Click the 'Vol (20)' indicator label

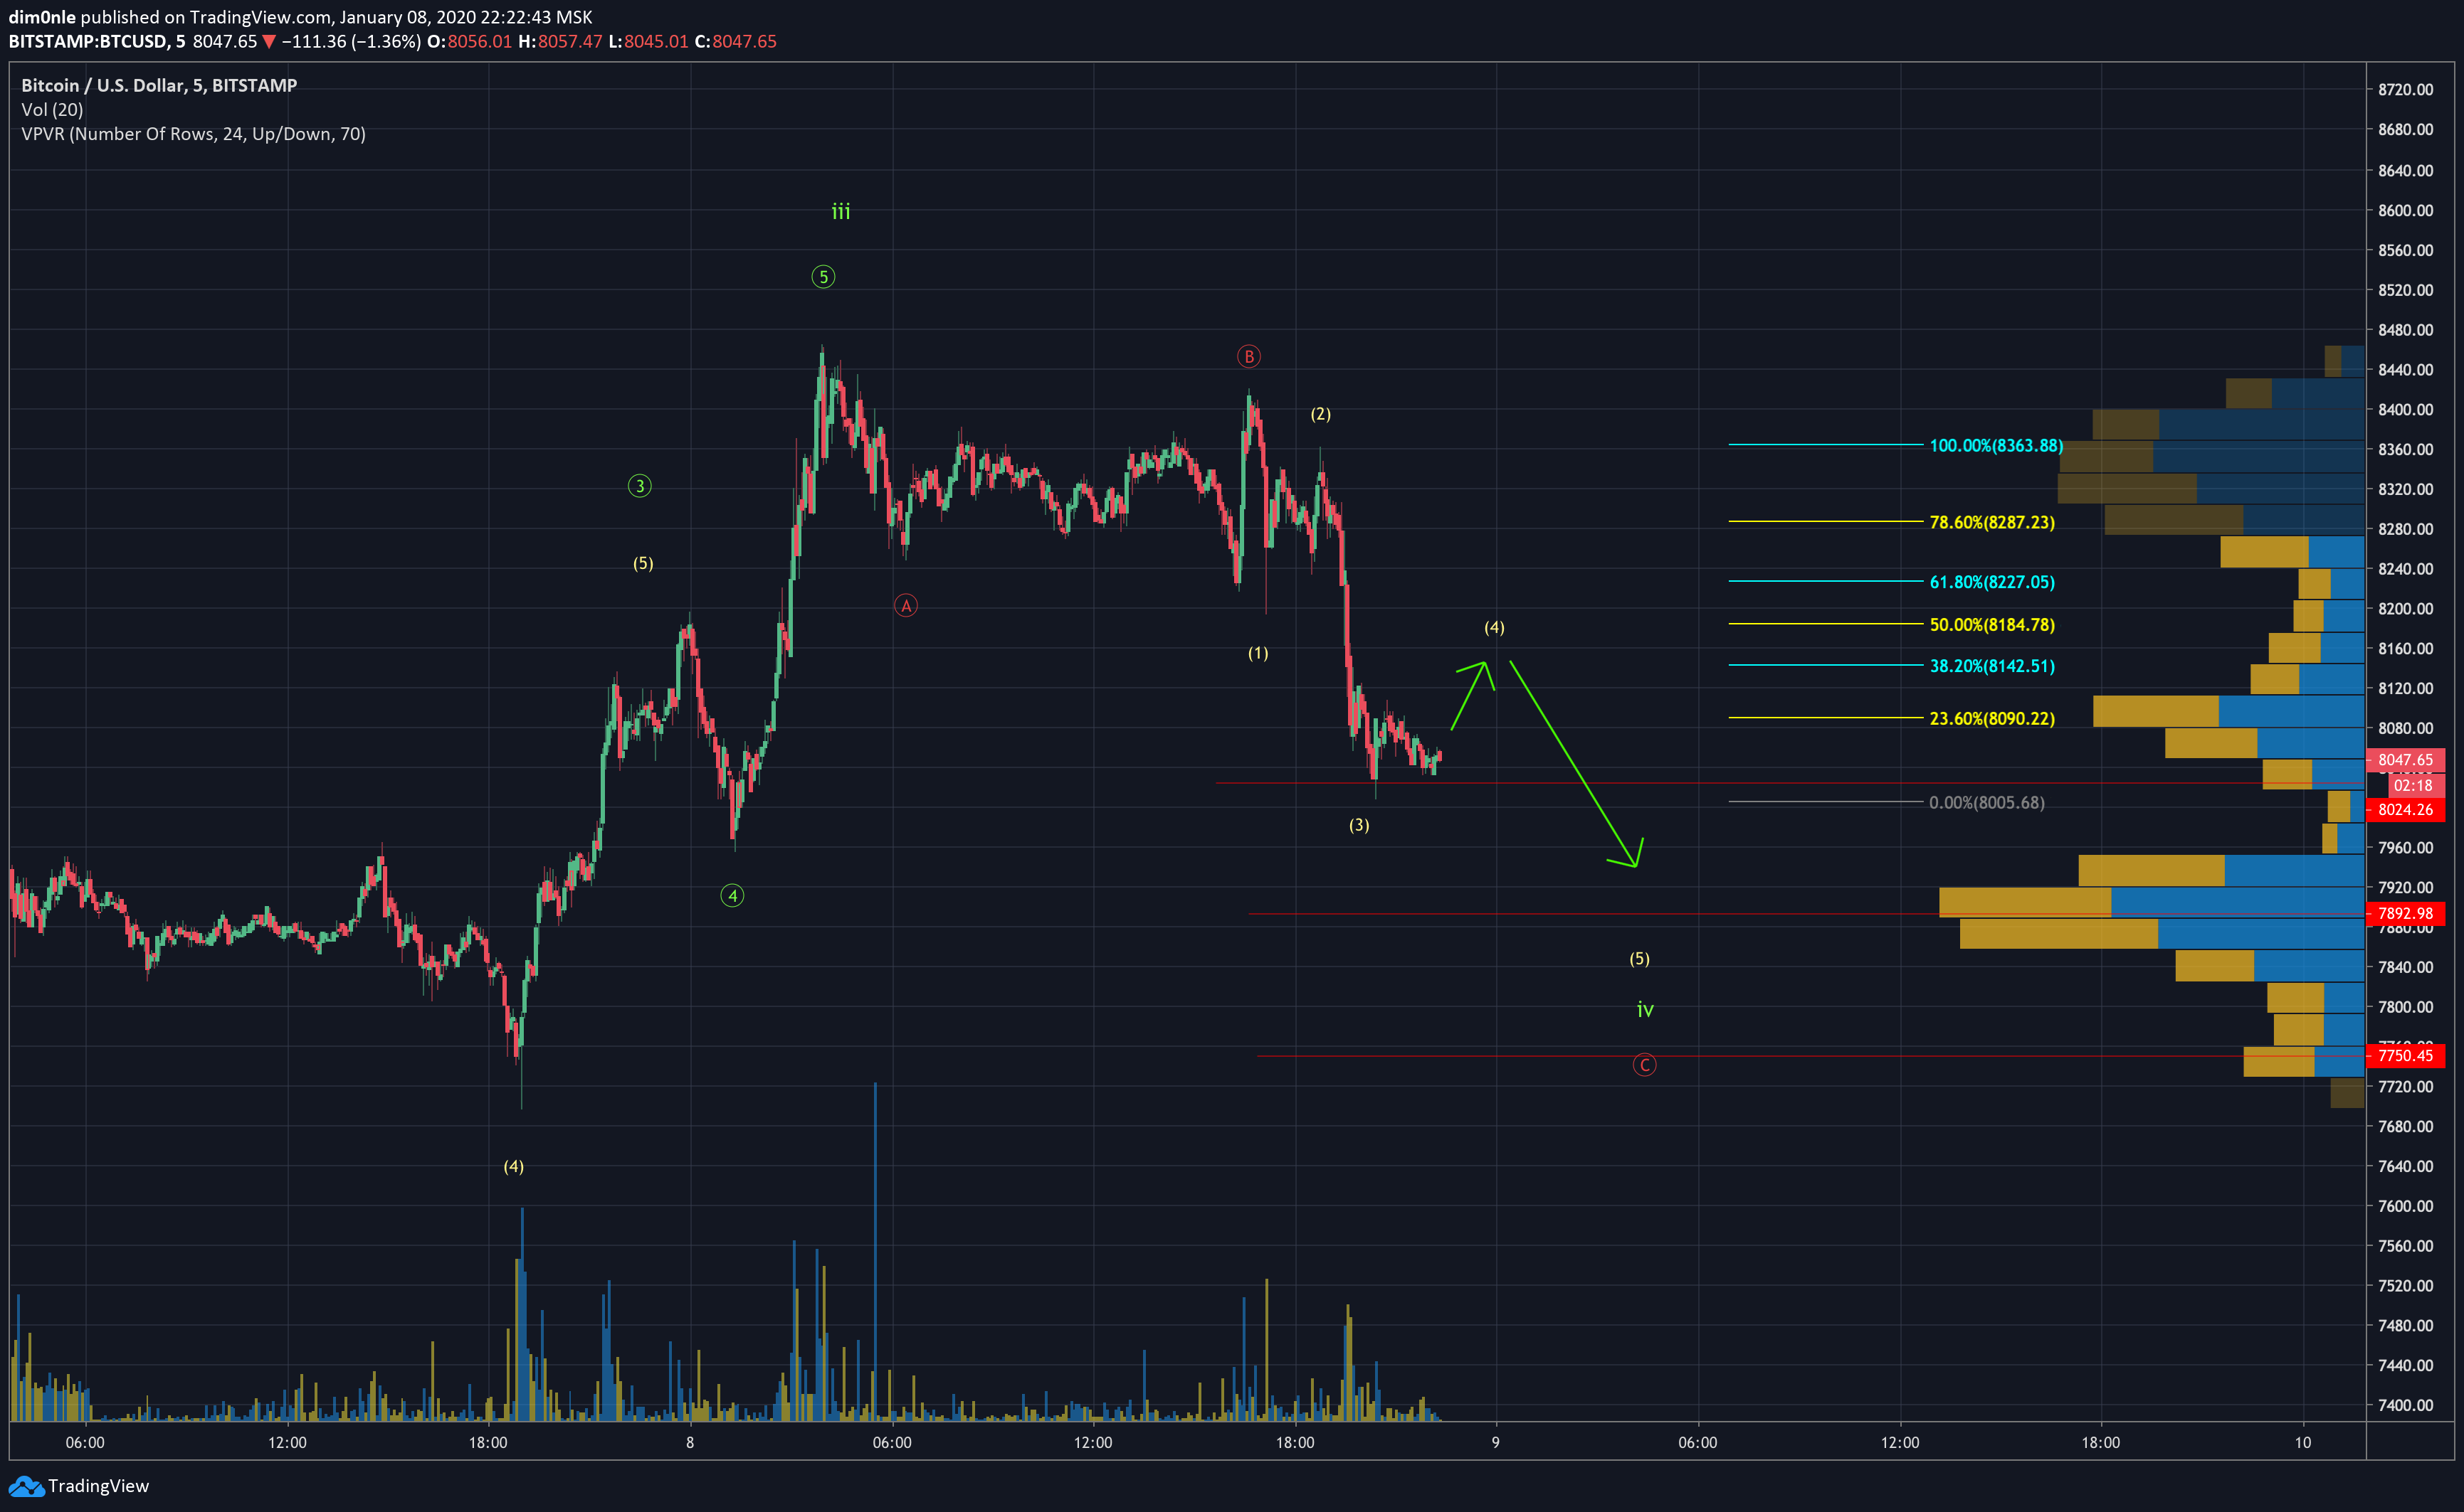(x=52, y=109)
